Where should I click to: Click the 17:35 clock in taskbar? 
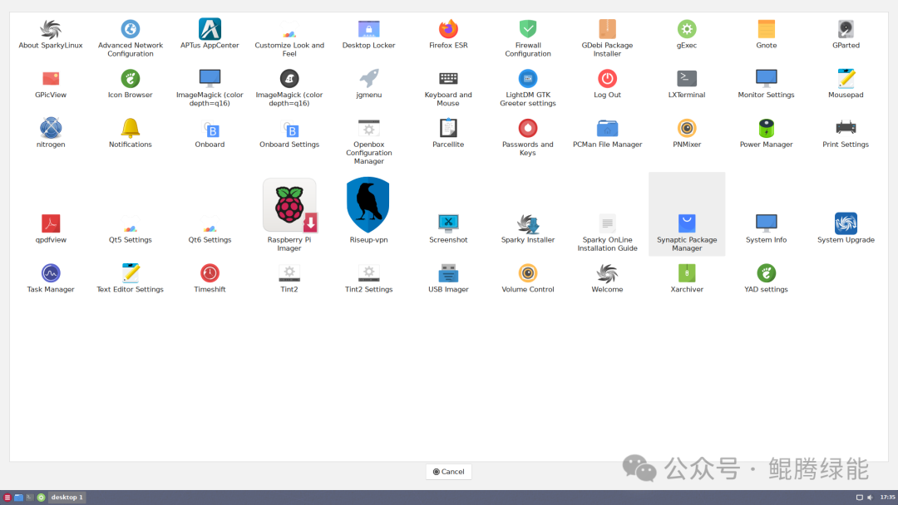(x=887, y=498)
